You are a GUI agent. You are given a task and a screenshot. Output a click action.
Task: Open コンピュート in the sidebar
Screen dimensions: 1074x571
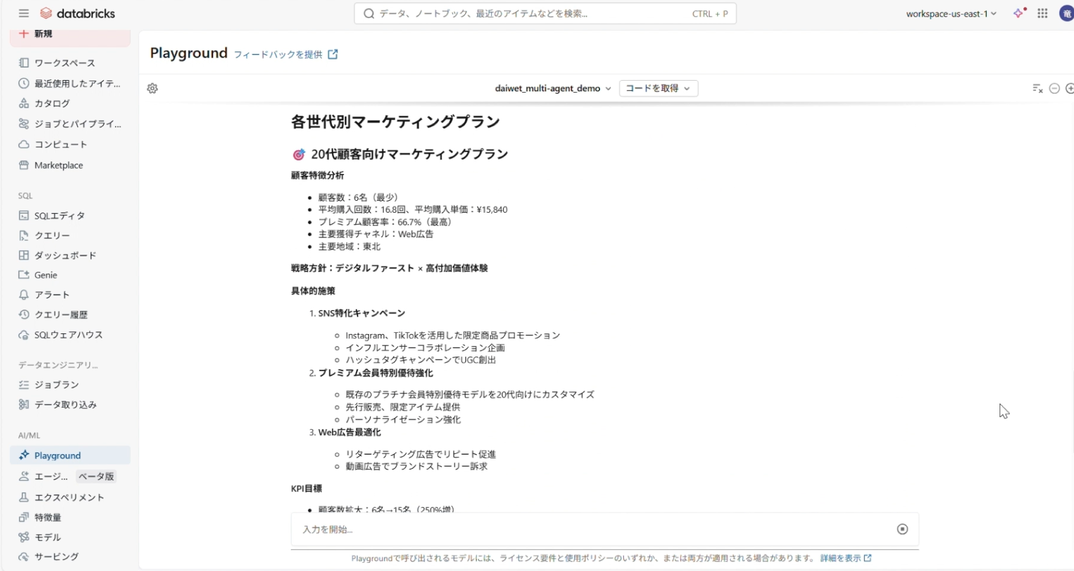pos(61,144)
